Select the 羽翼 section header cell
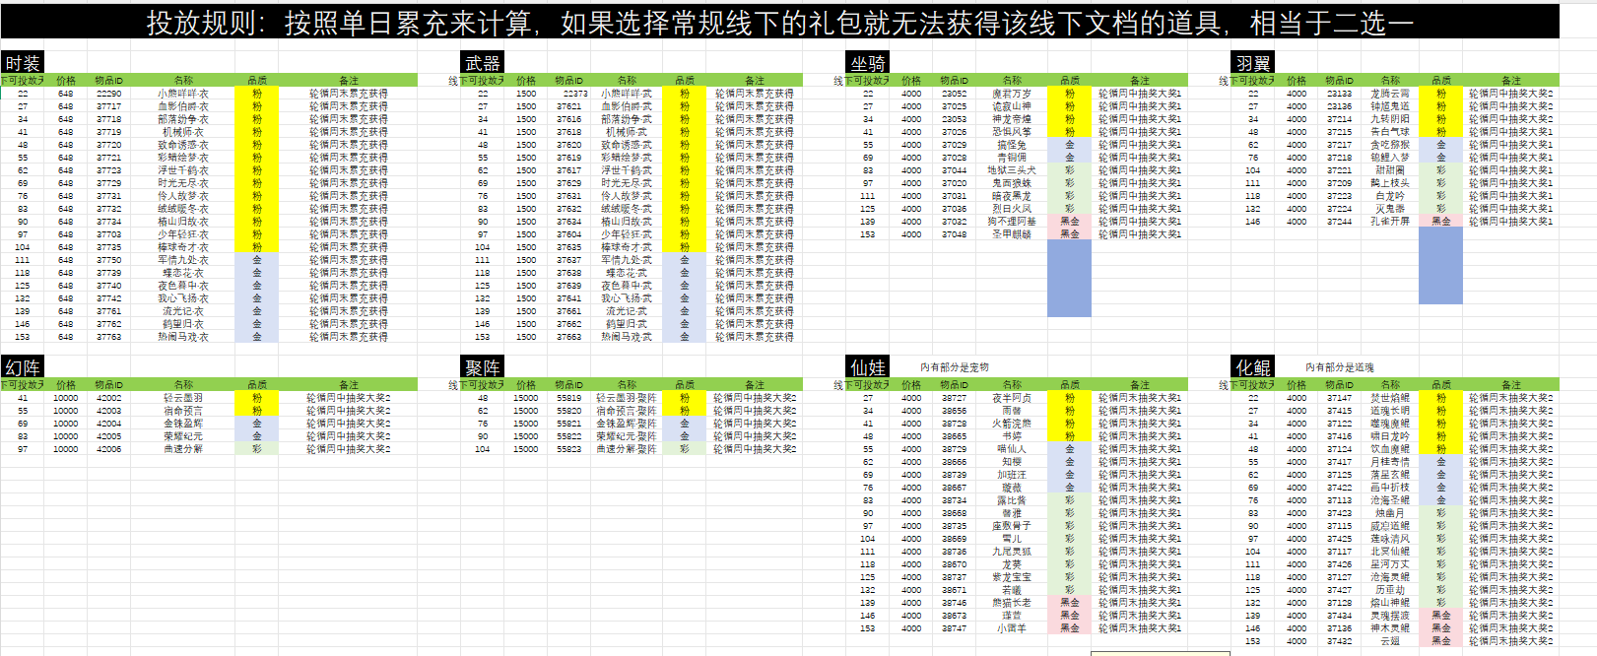The image size is (1597, 656). tap(1253, 63)
